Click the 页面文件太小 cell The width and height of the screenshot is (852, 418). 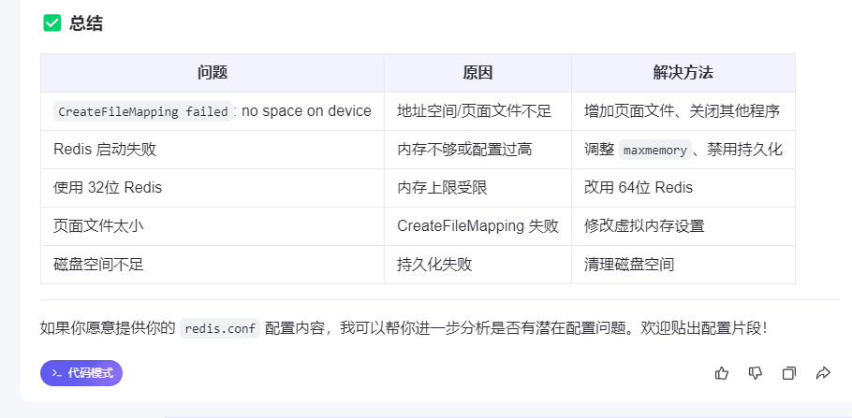(213, 225)
